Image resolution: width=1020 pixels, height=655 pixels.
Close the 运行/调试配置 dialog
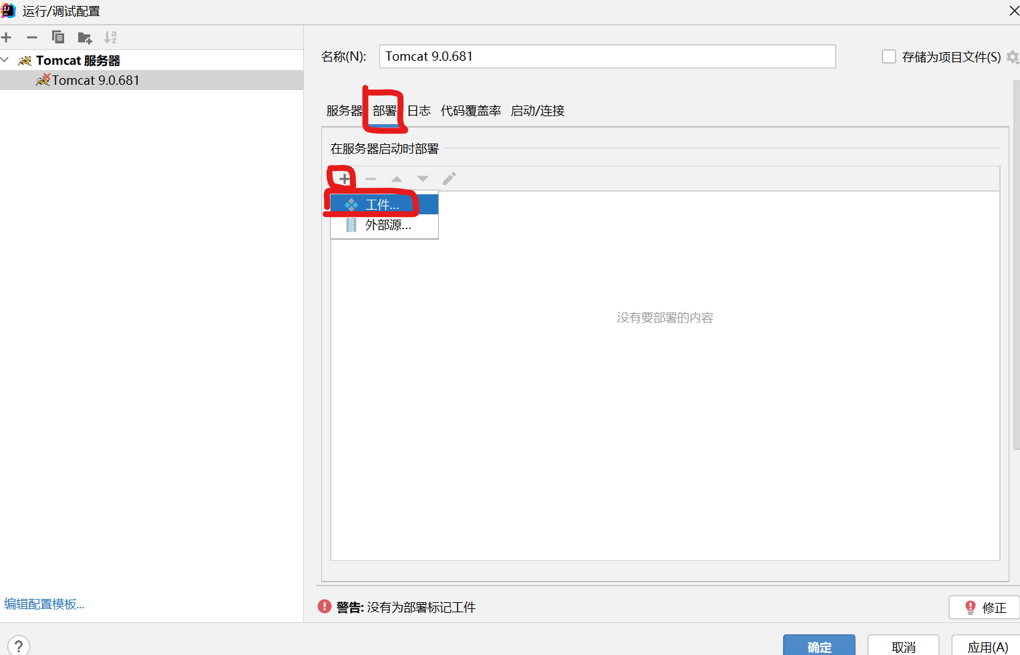tap(1013, 11)
